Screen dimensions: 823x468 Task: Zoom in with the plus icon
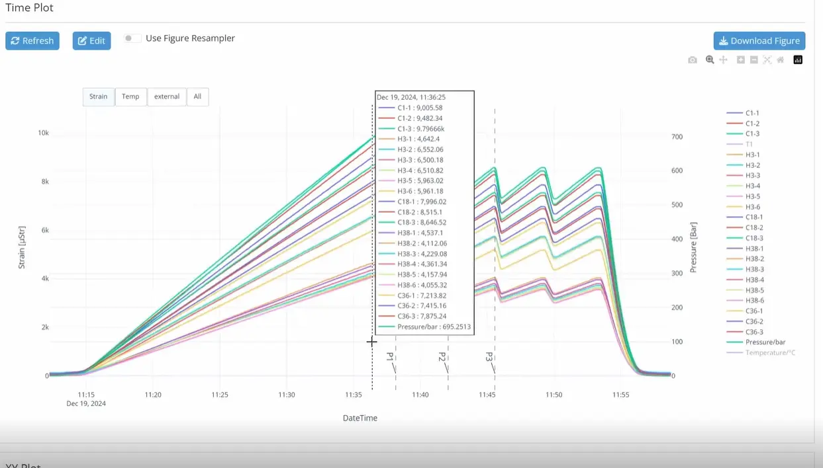tap(741, 60)
